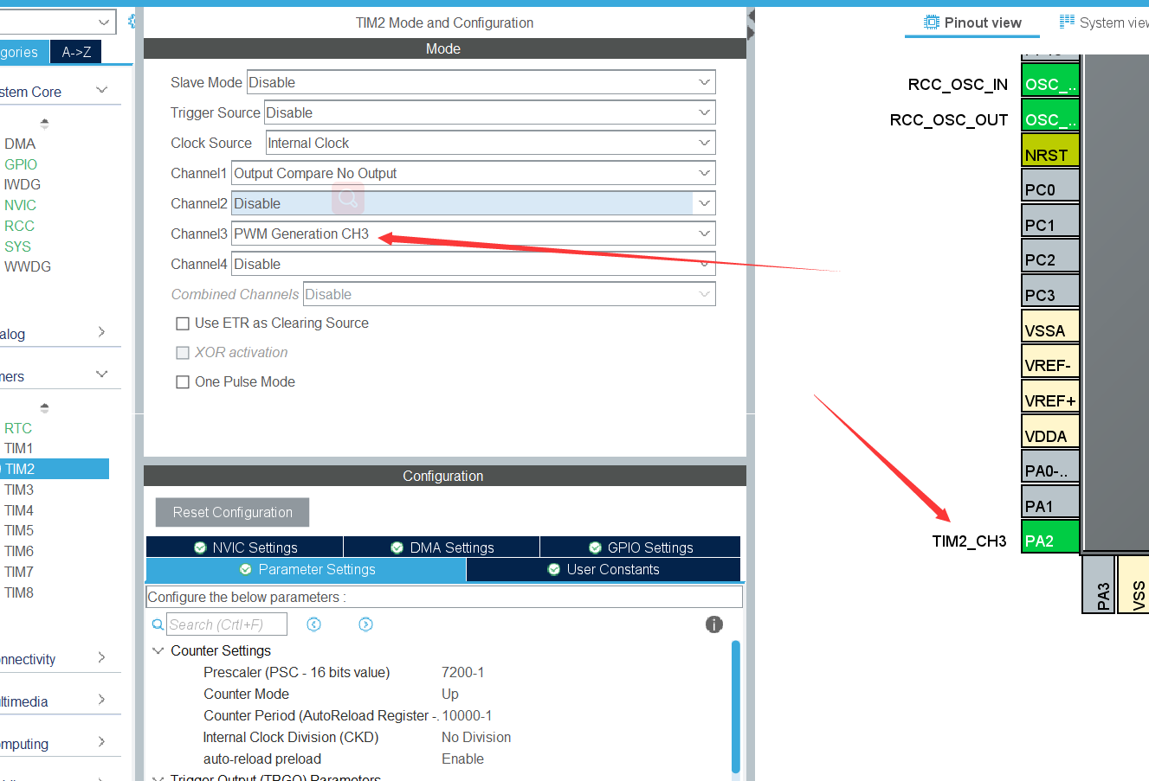Open the User Constants tab
The image size is (1149, 781).
[x=604, y=569]
